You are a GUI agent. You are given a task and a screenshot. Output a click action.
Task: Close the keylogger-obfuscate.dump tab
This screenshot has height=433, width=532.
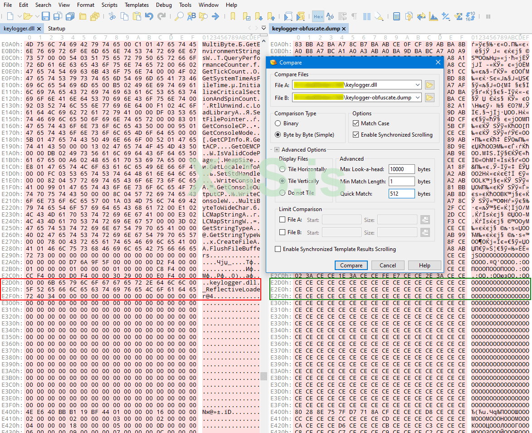[344, 29]
